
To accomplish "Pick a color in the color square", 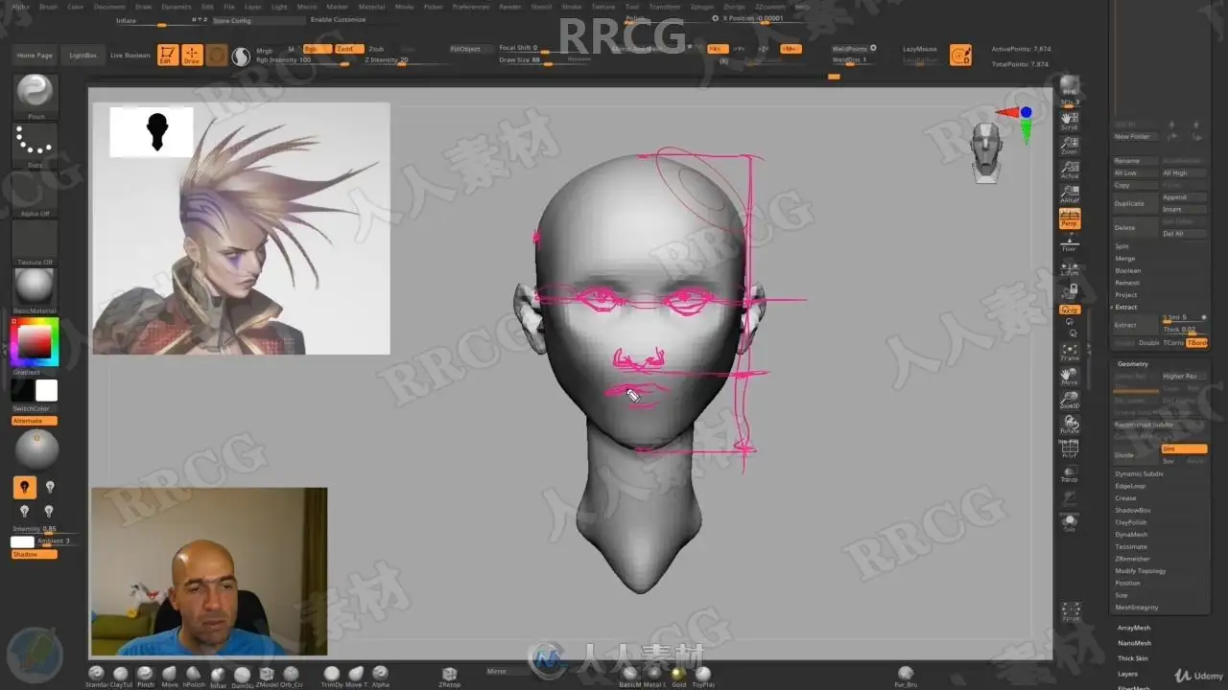I will click(35, 342).
